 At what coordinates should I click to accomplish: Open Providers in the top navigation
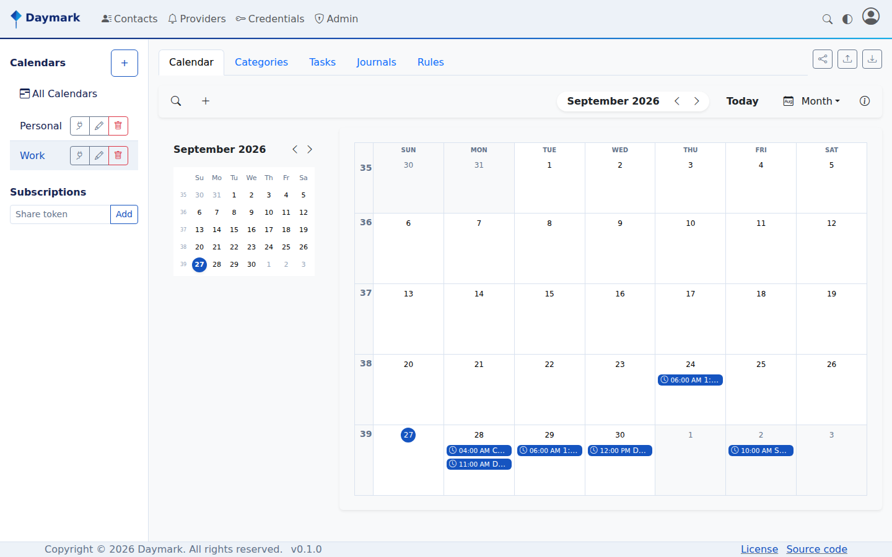tap(197, 19)
